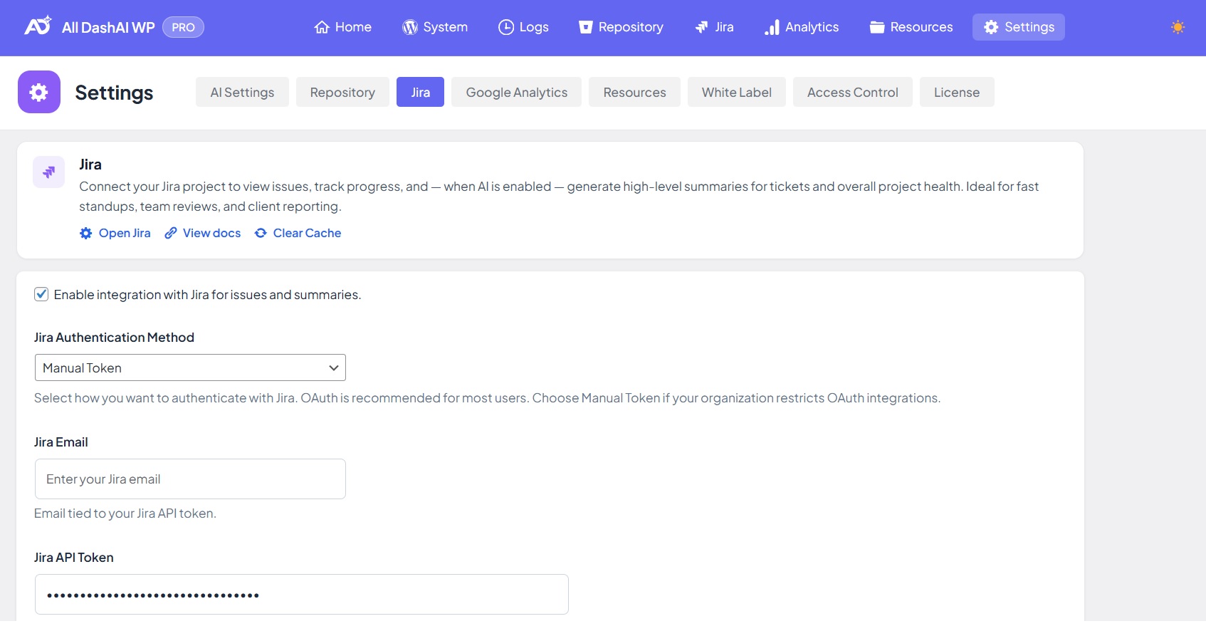Open Analytics from the top nav

point(802,27)
